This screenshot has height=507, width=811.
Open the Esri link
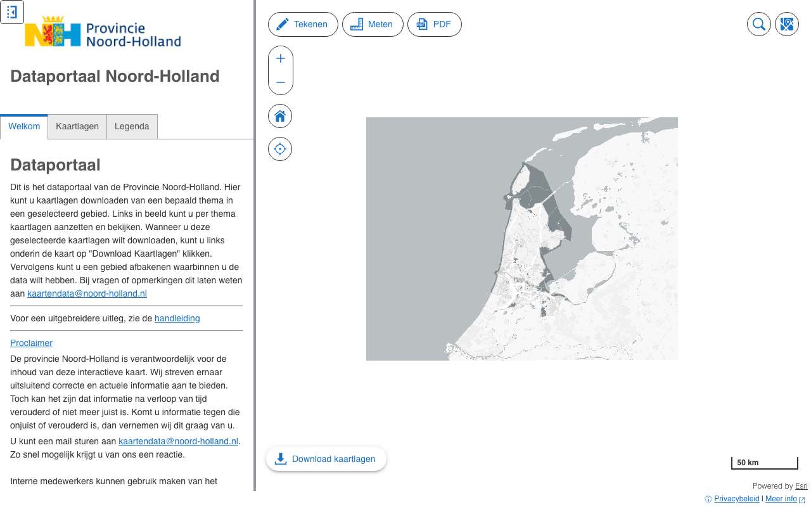click(801, 486)
